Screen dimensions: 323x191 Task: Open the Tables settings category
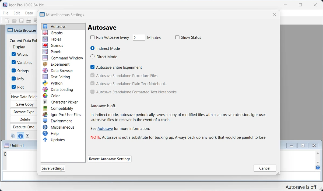tap(63, 39)
